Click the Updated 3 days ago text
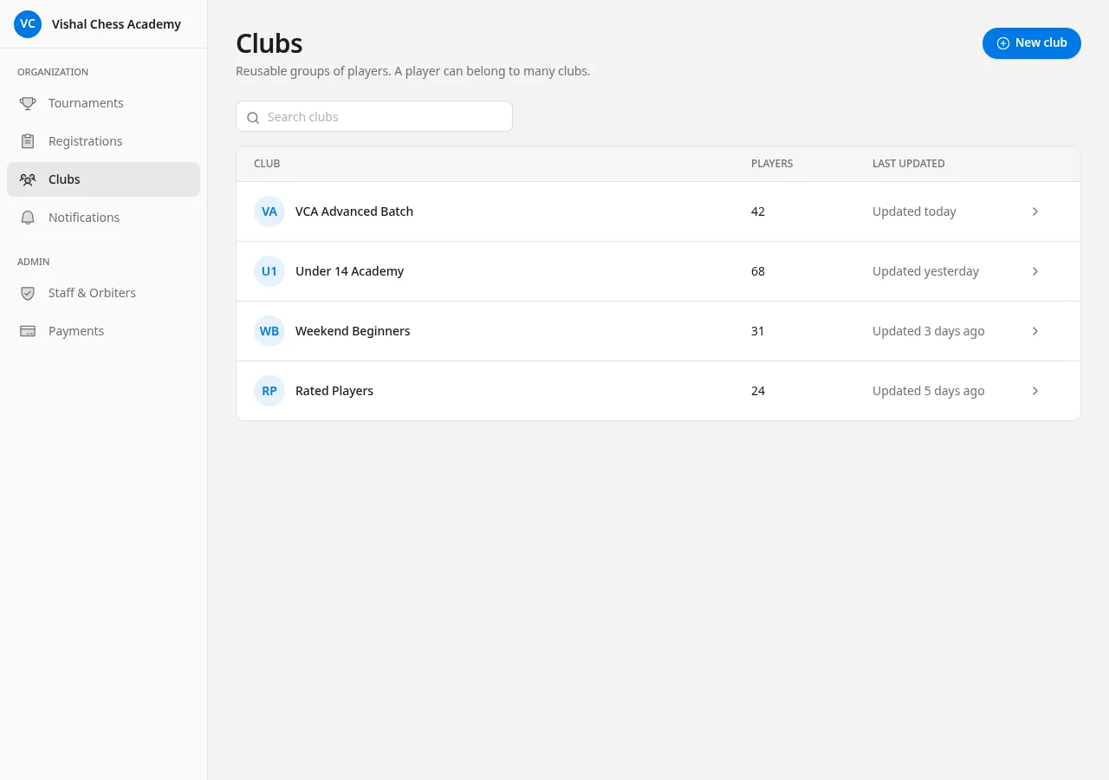The height and width of the screenshot is (780, 1109). (929, 331)
